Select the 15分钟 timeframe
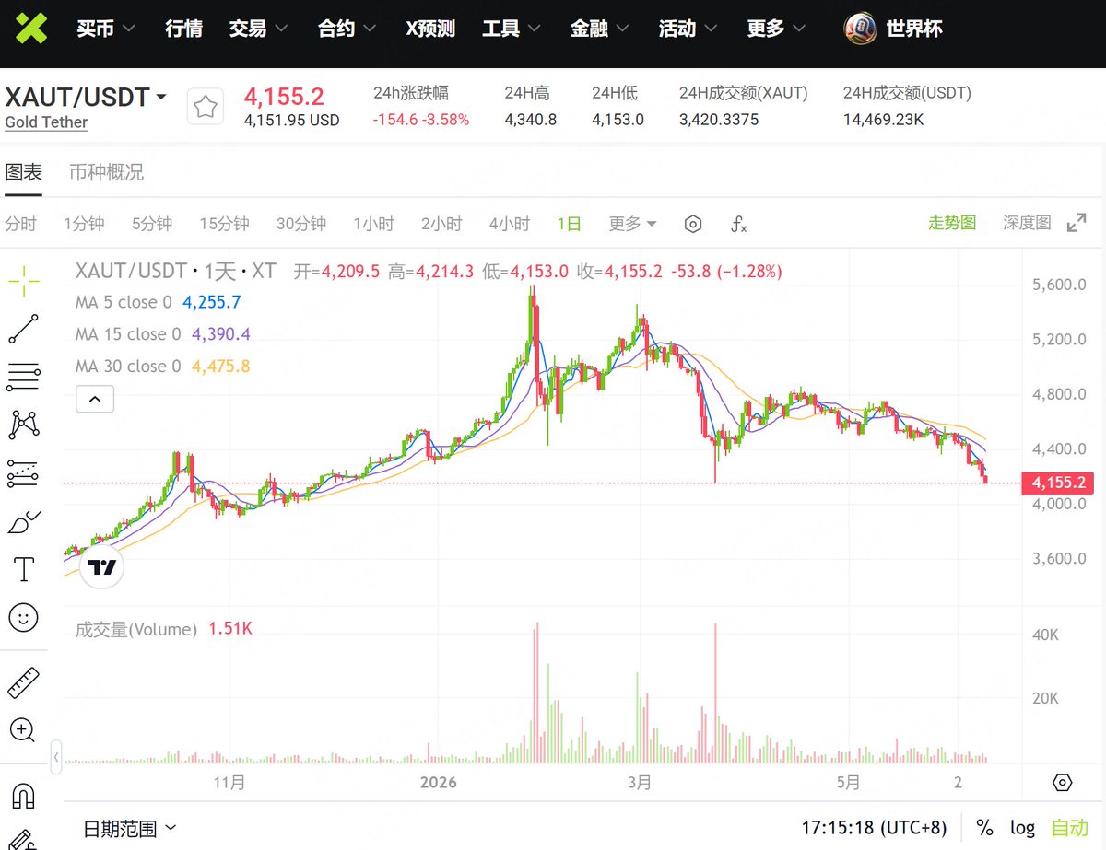This screenshot has height=850, width=1106. pos(224,224)
